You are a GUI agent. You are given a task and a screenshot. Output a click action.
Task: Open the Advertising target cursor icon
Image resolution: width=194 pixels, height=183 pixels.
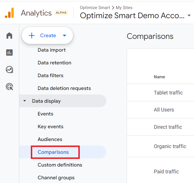9,87
